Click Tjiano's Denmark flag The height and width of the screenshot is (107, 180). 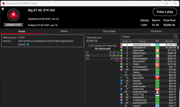pos(157,64)
